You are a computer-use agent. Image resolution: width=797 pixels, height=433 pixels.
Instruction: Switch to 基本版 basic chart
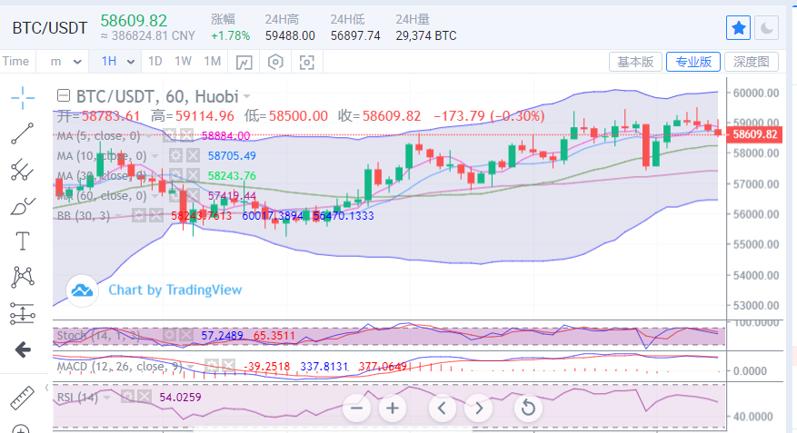tap(635, 62)
